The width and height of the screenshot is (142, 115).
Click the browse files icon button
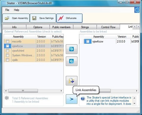[72, 81]
